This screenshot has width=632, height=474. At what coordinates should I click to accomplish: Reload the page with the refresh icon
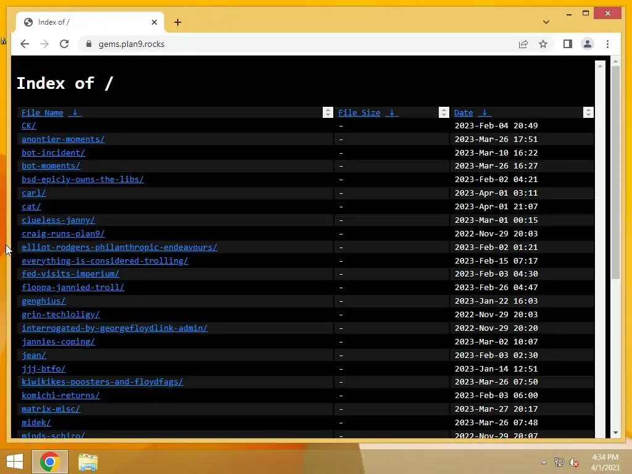coord(64,44)
